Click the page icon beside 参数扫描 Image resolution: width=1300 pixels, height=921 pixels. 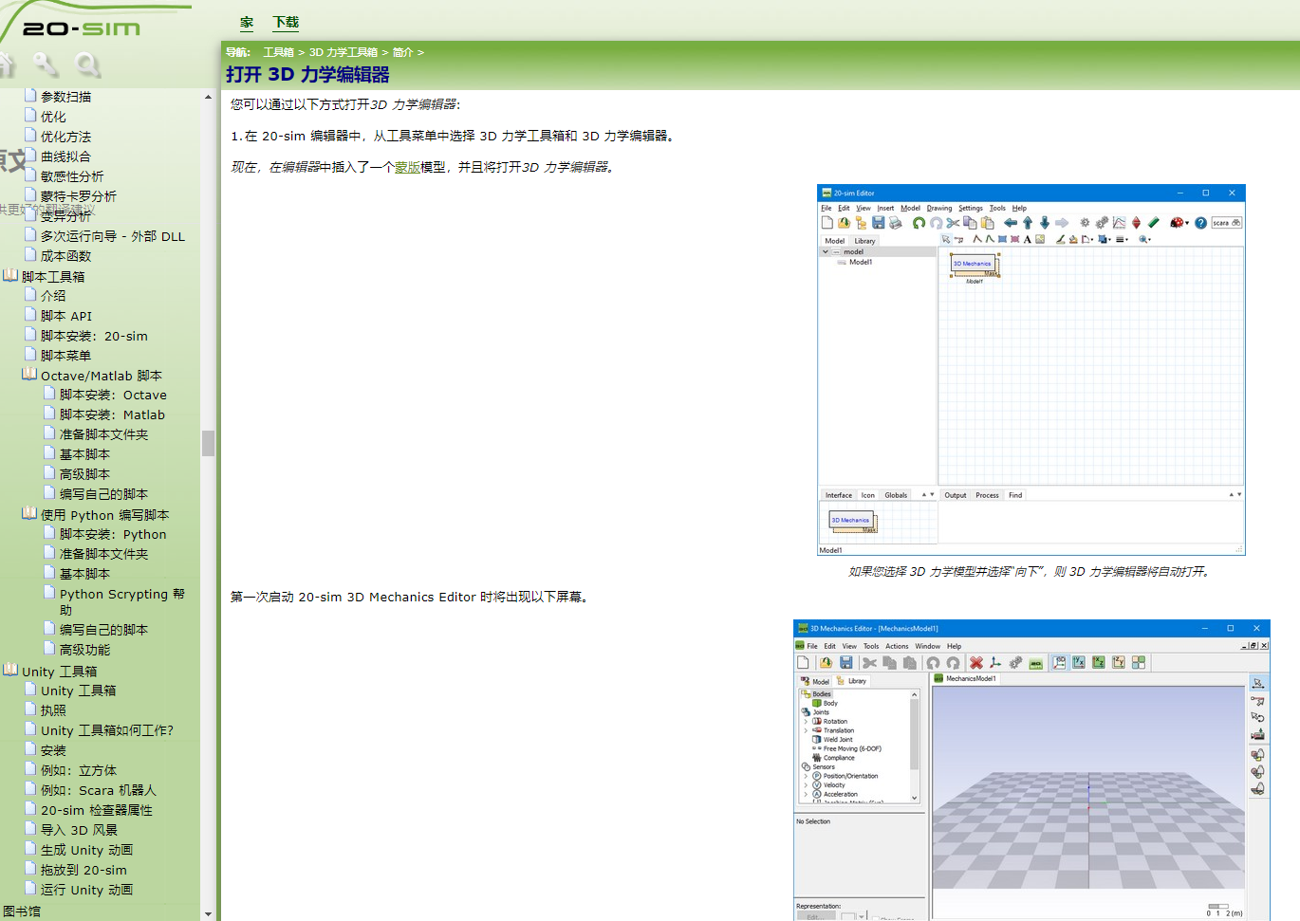(30, 96)
